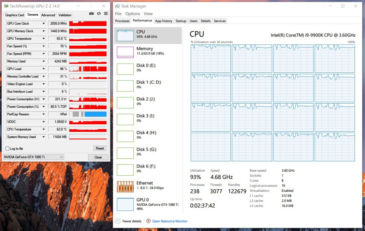Open the NVIDIA GeForce GTX 1080 Ti selector

[x=33, y=157]
